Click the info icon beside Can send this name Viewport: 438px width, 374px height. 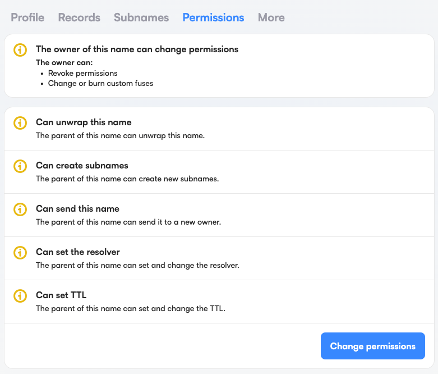(20, 209)
